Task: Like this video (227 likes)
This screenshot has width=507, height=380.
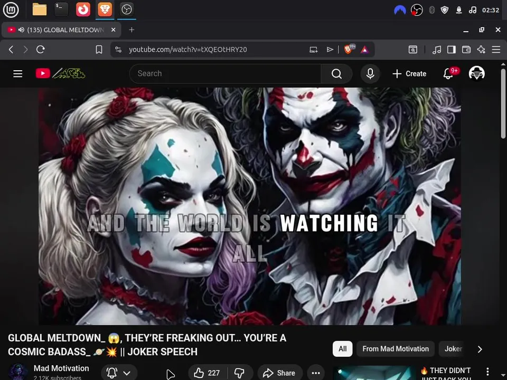Action: pyautogui.click(x=207, y=373)
